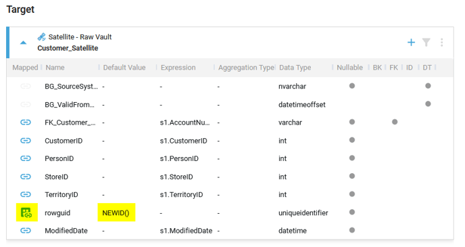The height and width of the screenshot is (247, 465).
Task: Click the highlighted NEWID() default value
Action: [x=116, y=213]
